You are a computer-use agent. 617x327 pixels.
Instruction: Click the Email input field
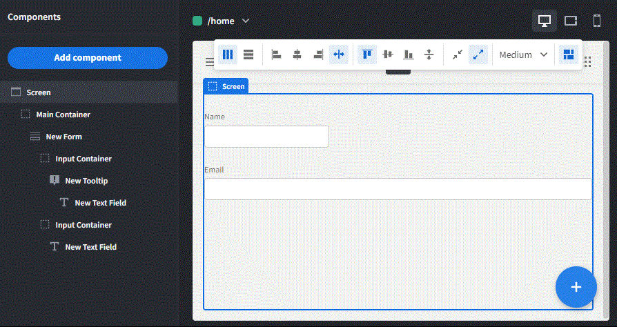click(x=398, y=189)
